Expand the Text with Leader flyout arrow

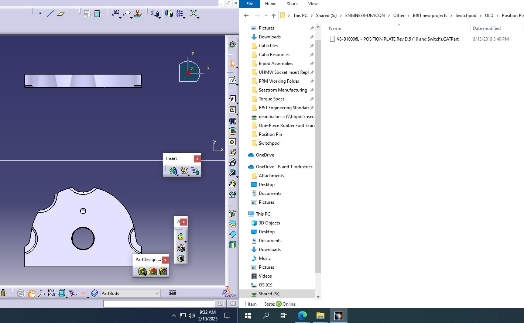(x=120, y=18)
